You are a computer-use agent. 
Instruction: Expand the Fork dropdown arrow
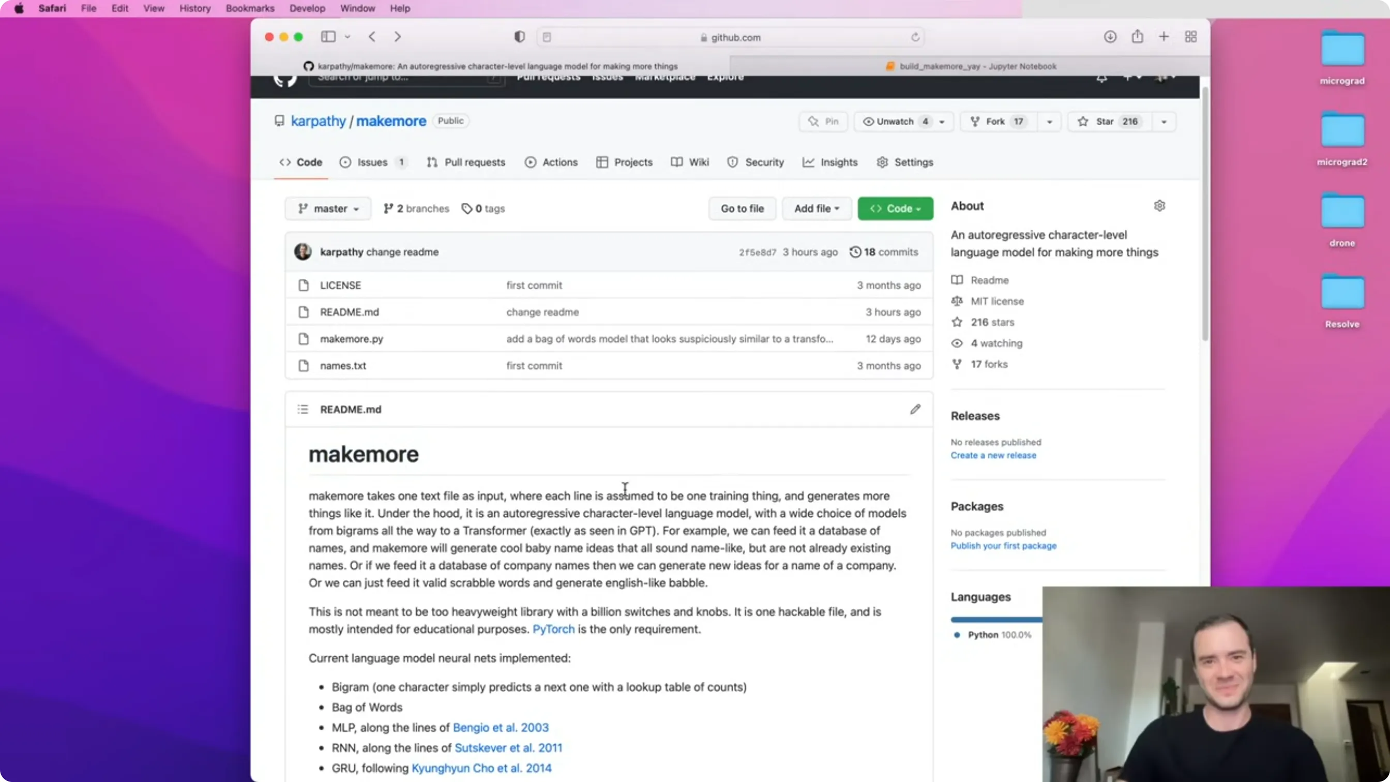click(1050, 122)
